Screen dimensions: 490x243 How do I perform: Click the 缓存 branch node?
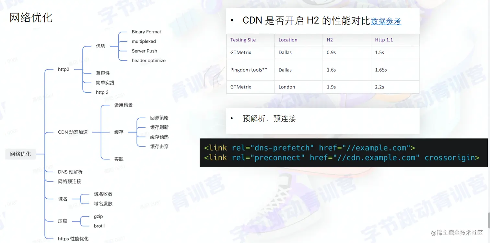click(x=119, y=132)
